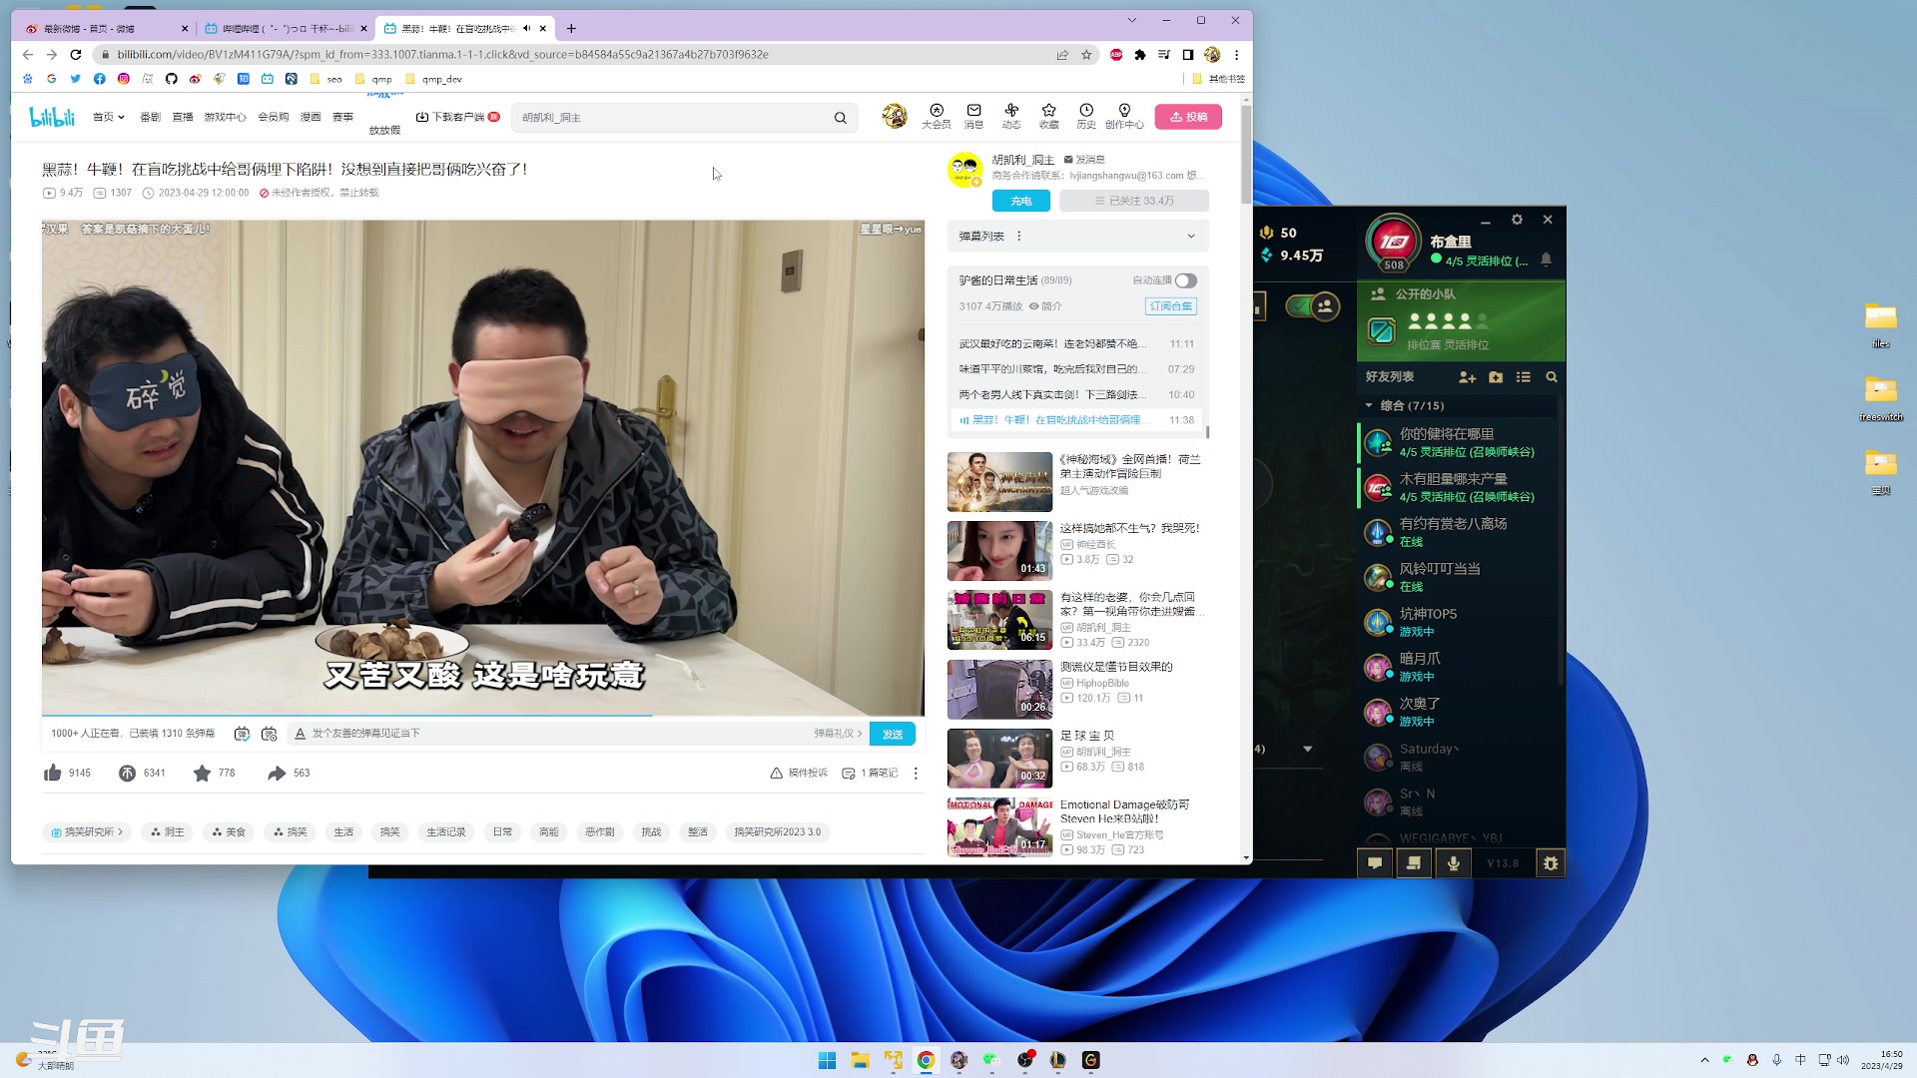Open the three-dot more menu under the video
This screenshot has height=1078, width=1917.
[x=916, y=774]
